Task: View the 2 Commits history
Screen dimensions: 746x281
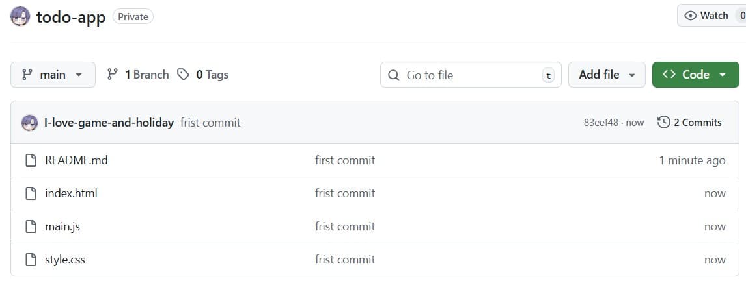Action: tap(697, 122)
